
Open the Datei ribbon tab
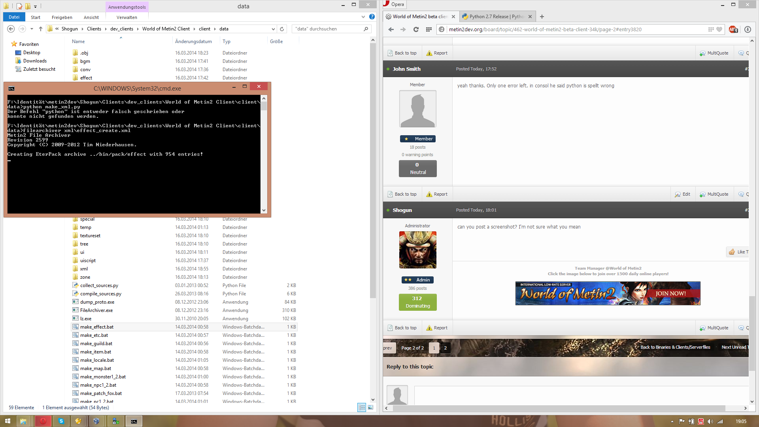point(14,17)
